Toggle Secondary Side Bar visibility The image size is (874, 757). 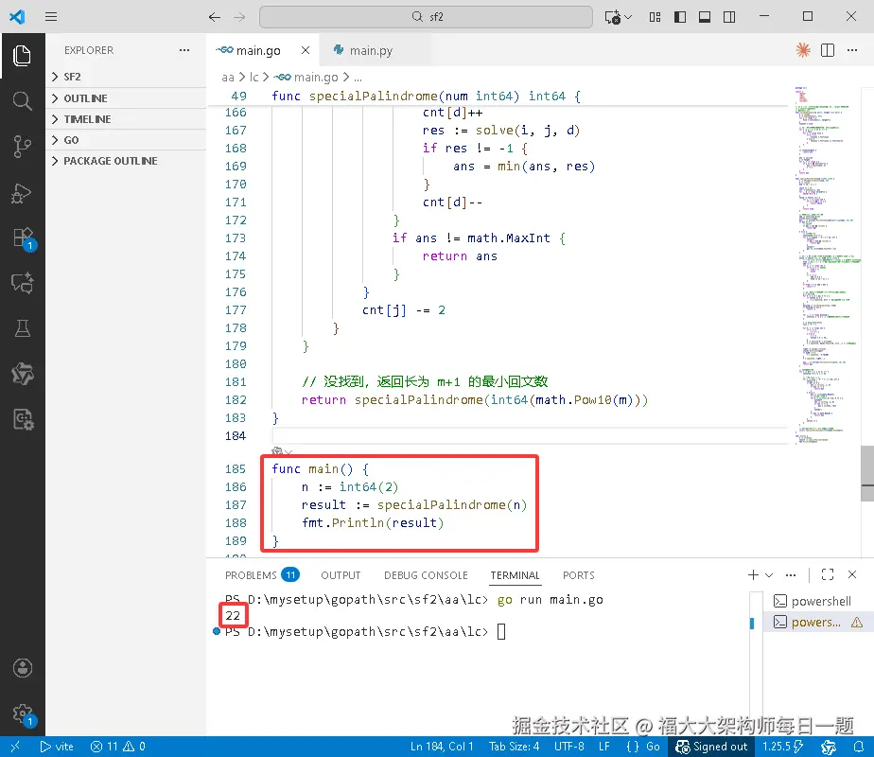(x=729, y=17)
